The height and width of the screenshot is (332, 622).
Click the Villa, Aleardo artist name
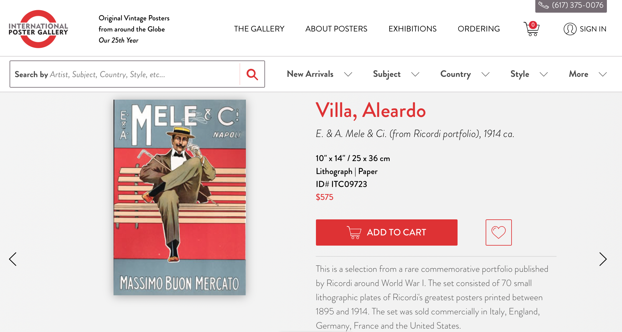click(371, 110)
